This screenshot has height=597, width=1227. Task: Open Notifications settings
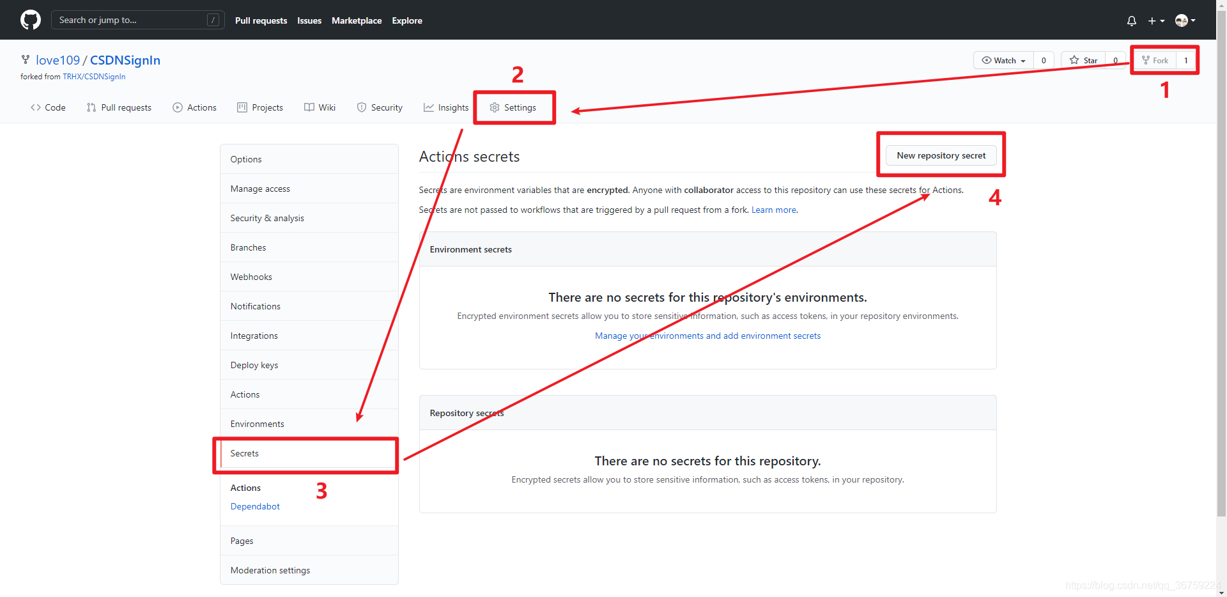point(309,306)
